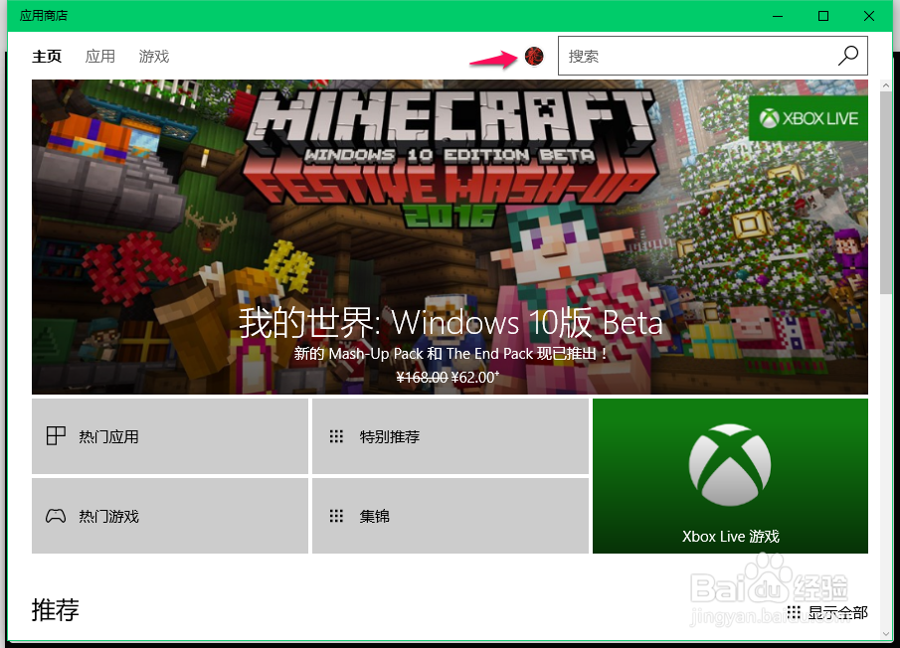Close the 应用商店 window
Image resolution: width=900 pixels, height=648 pixels.
pyautogui.click(x=869, y=16)
